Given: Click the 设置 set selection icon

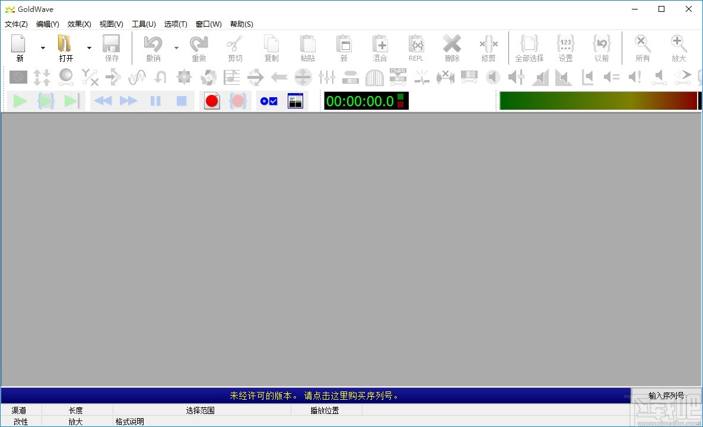Looking at the screenshot, I should [x=565, y=48].
